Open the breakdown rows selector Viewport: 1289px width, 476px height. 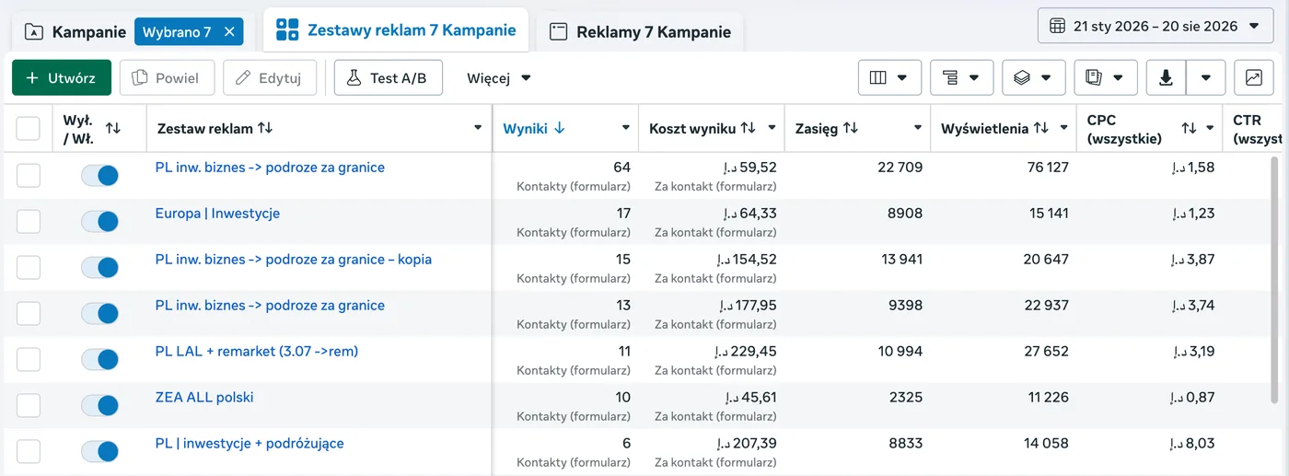(x=961, y=78)
